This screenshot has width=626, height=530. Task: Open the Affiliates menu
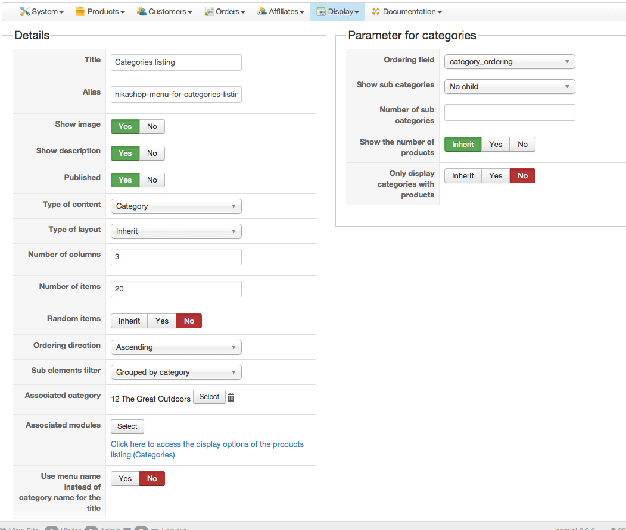coord(281,11)
